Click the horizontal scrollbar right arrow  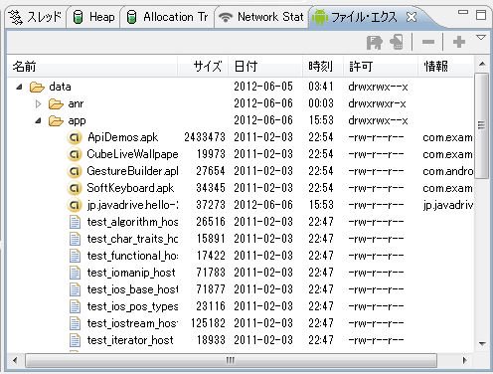pos(464,360)
